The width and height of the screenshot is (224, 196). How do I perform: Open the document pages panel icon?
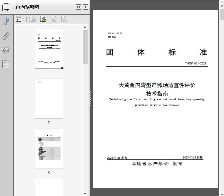point(6,64)
